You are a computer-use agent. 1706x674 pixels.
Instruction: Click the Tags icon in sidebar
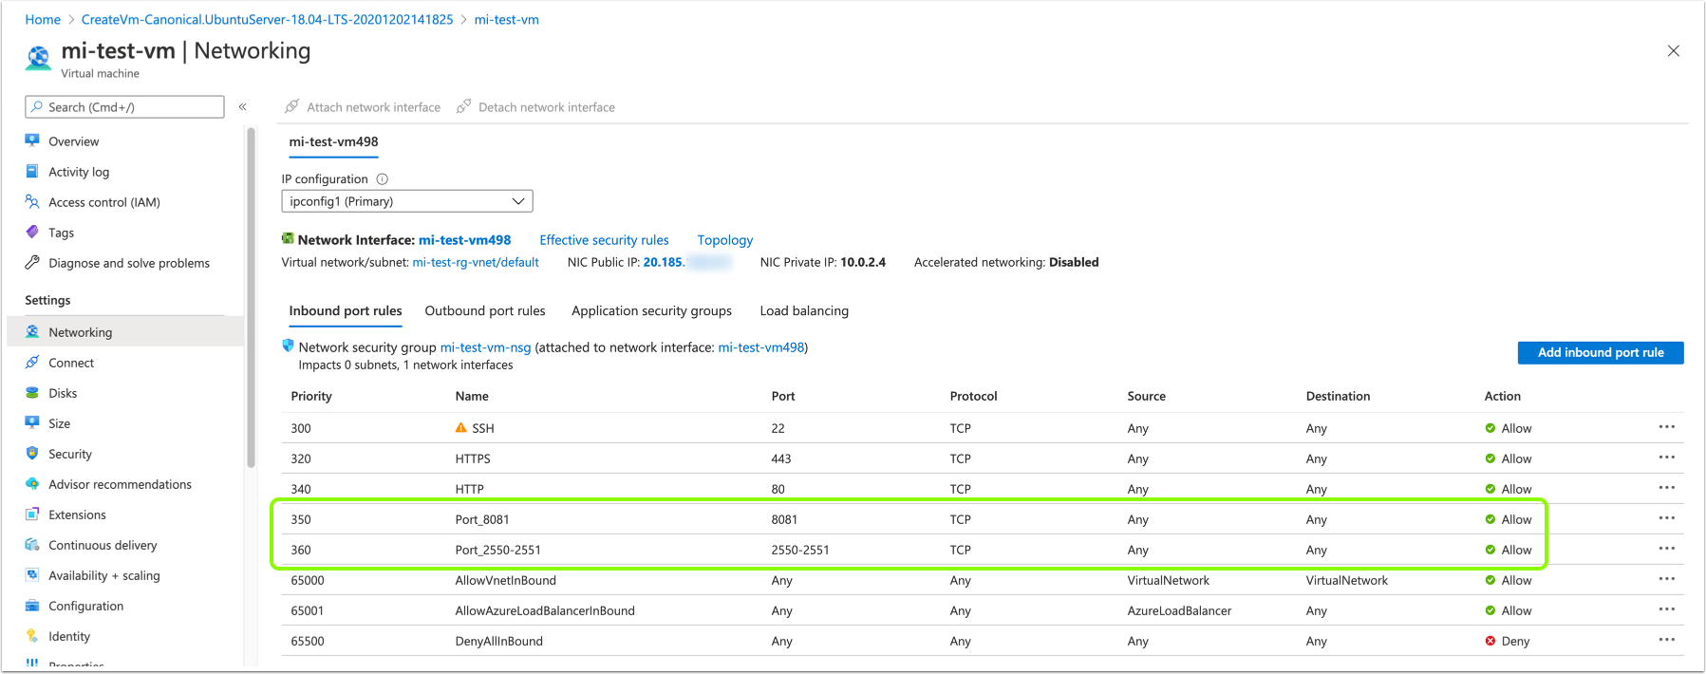pos(32,233)
